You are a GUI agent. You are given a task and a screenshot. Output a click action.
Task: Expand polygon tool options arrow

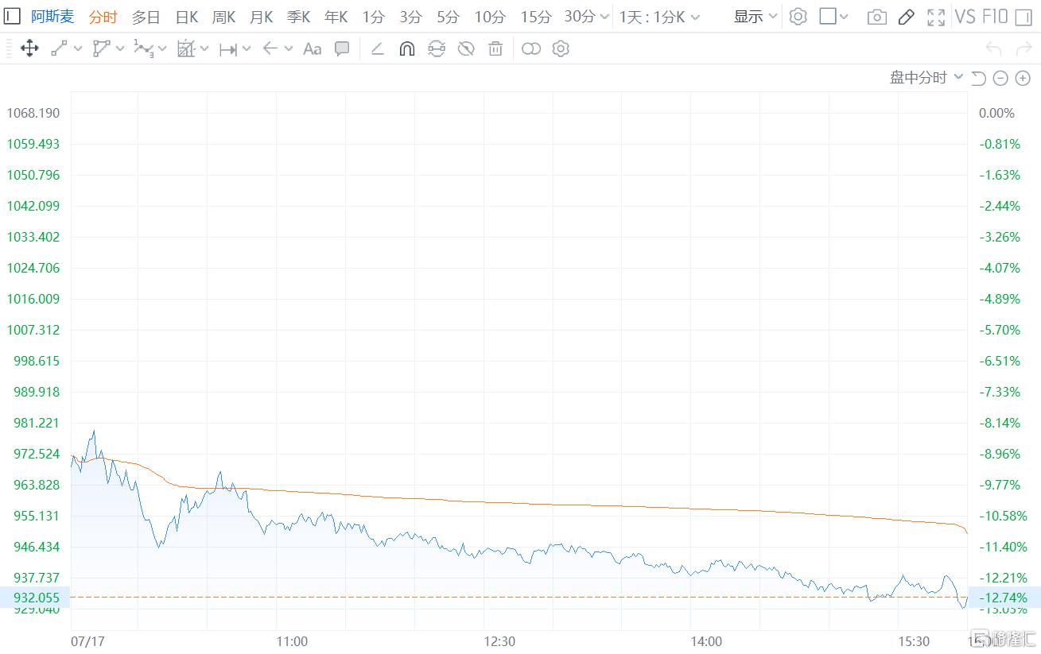pyautogui.click(x=120, y=49)
